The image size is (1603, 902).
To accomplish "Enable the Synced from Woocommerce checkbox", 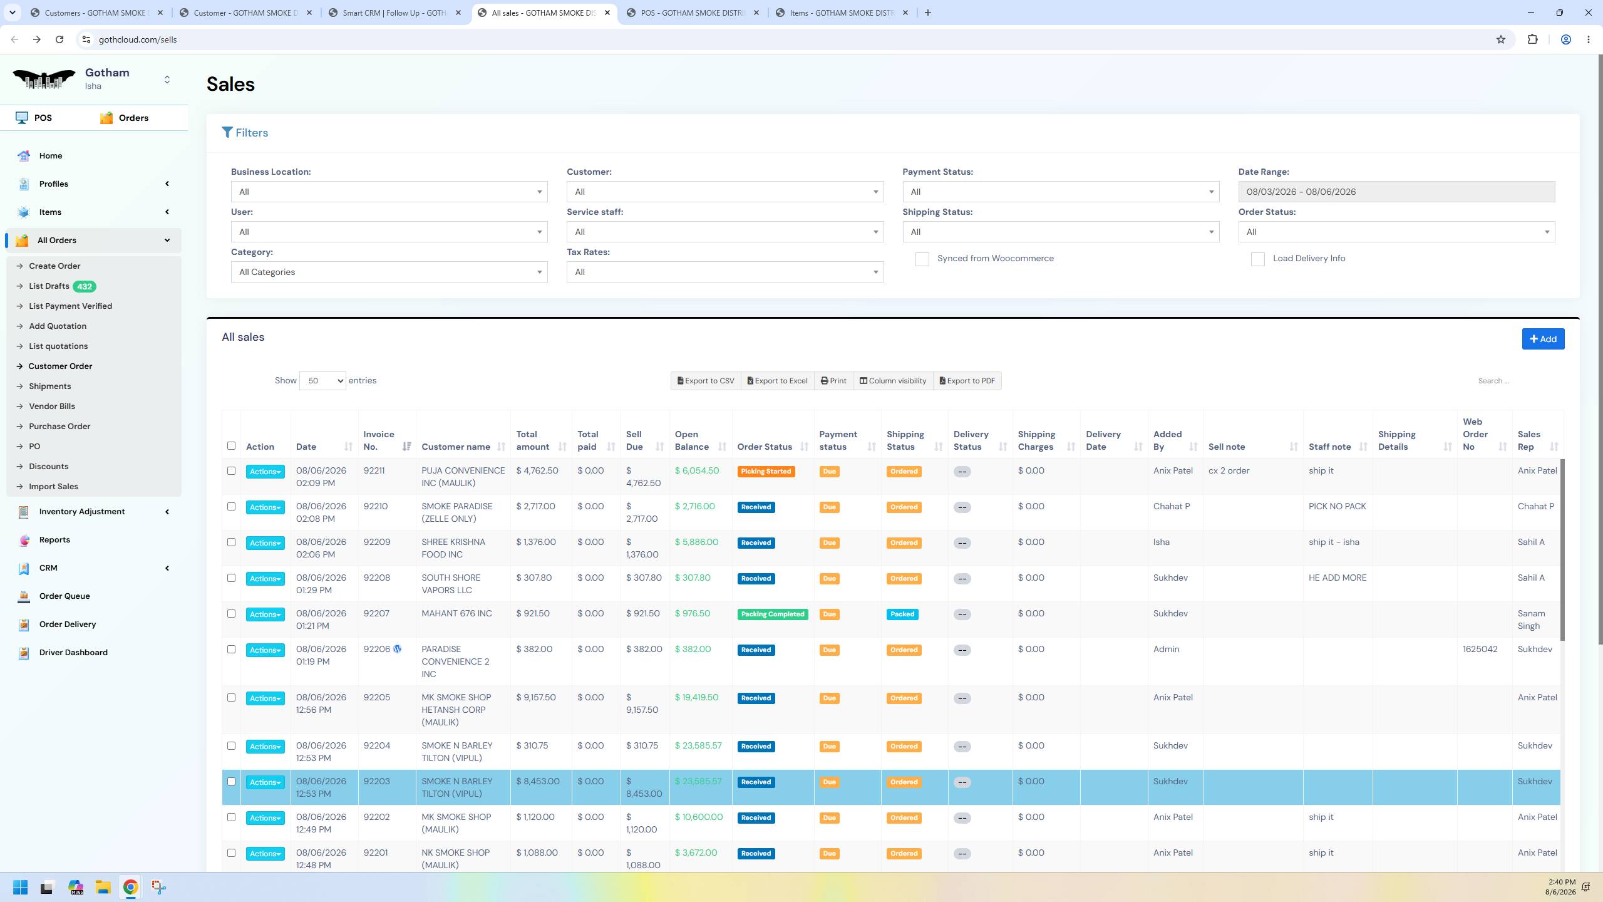I will pos(922,259).
